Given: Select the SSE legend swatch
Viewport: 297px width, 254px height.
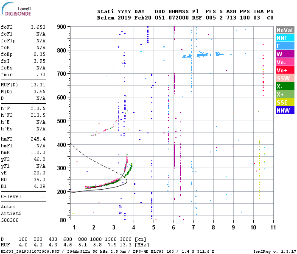Looking at the screenshot, I should tap(285, 102).
